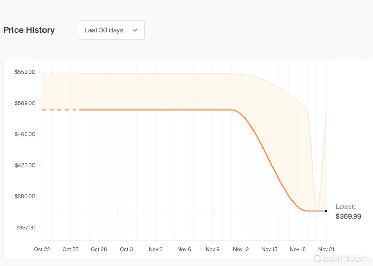373x266 pixels.
Task: Select the Nov 15 date marker
Action: coord(269,249)
